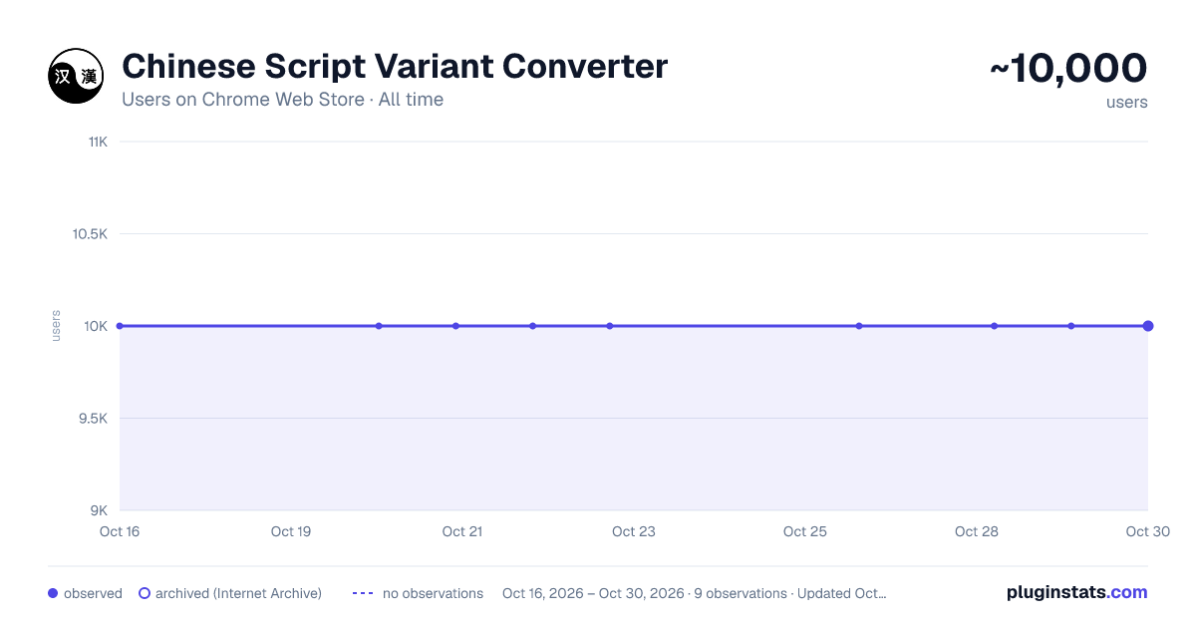
Task: Click the 'archived (Internet Archive)' legend text
Action: pos(238,593)
